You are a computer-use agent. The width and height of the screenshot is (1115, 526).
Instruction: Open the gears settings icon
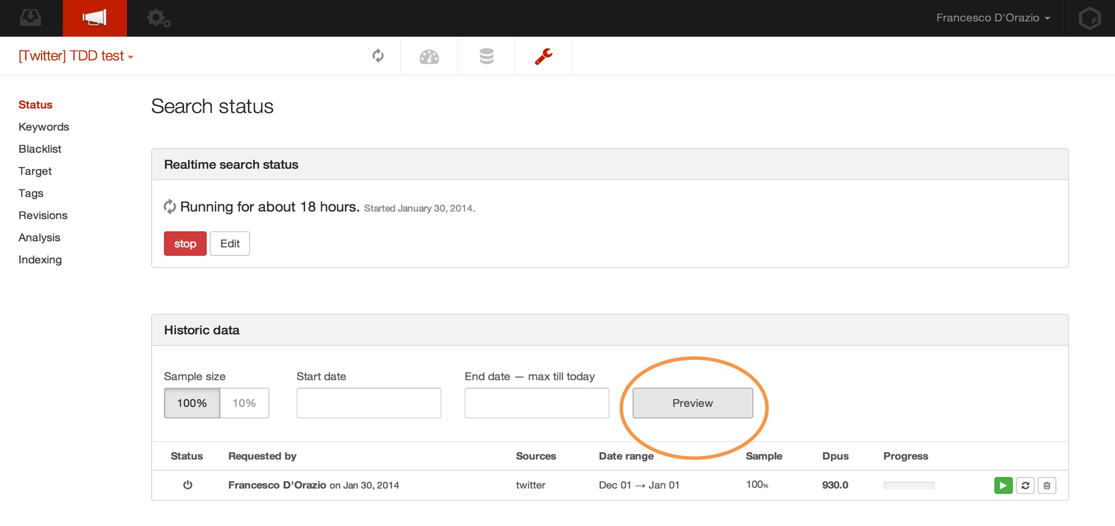(159, 18)
